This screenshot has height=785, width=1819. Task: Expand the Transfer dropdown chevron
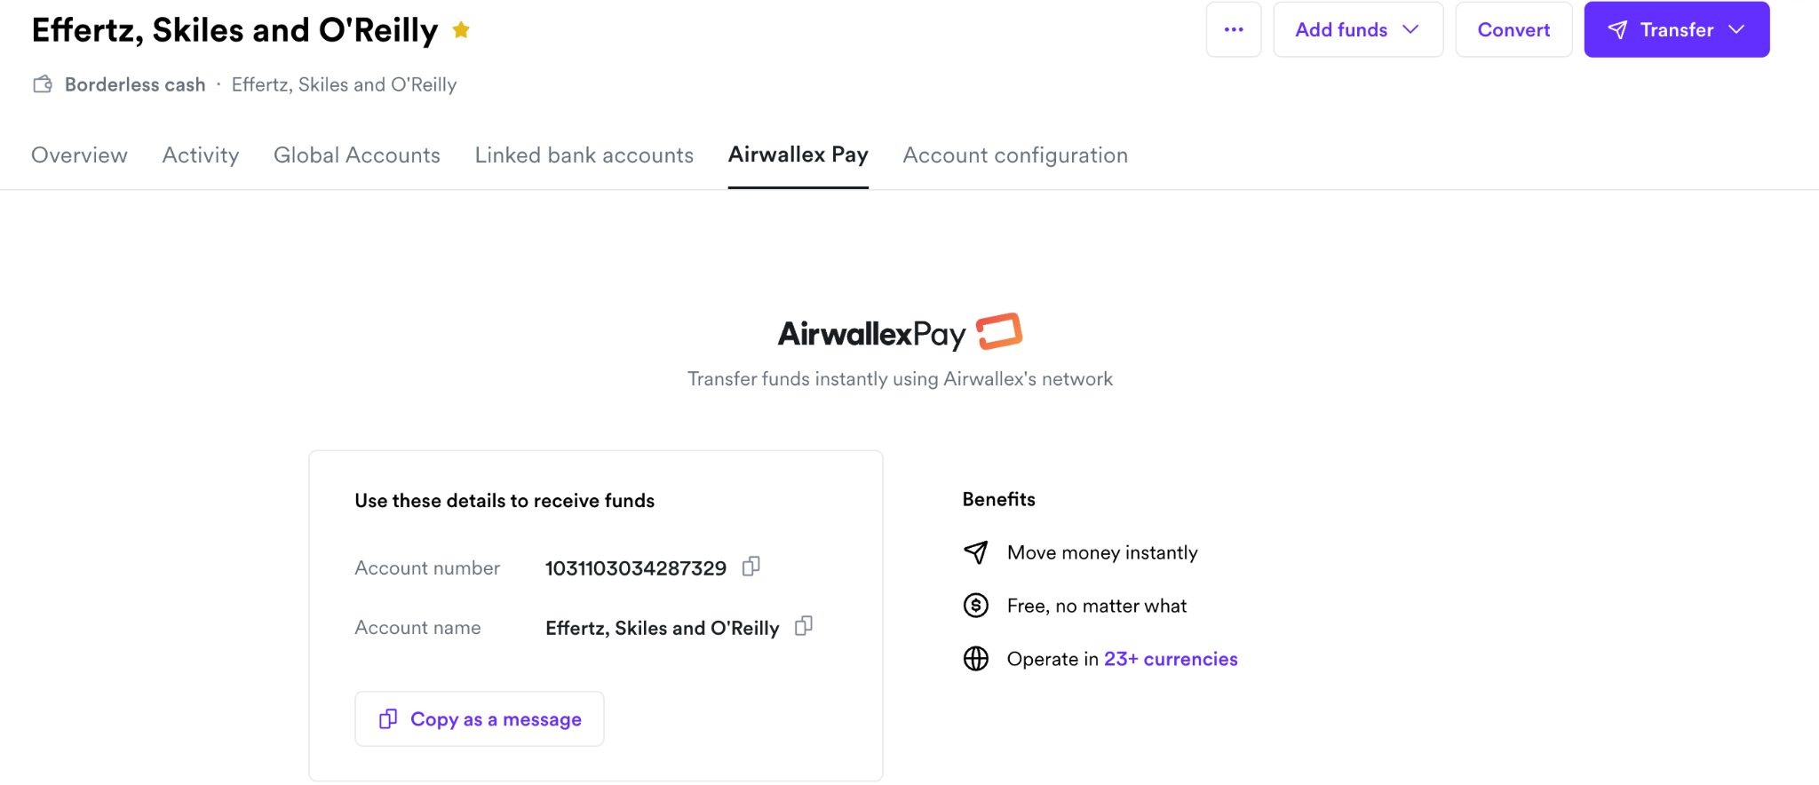coord(1737,30)
